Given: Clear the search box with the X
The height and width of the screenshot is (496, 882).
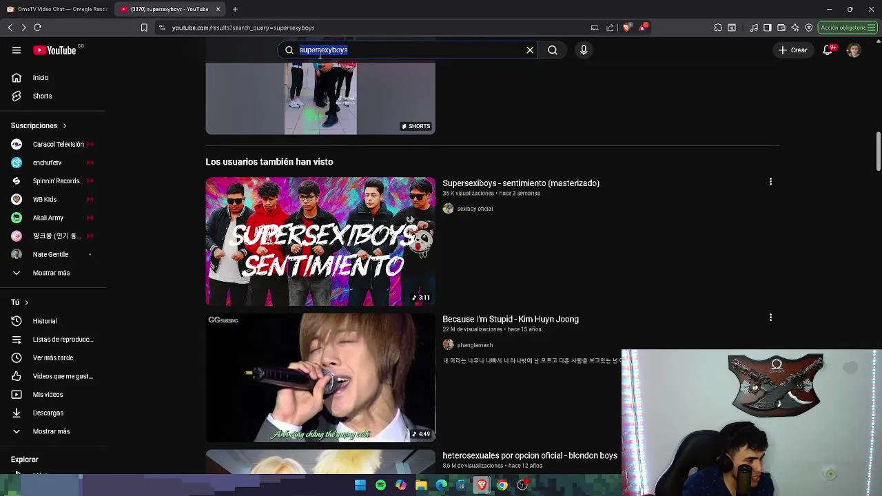Looking at the screenshot, I should click(x=530, y=50).
